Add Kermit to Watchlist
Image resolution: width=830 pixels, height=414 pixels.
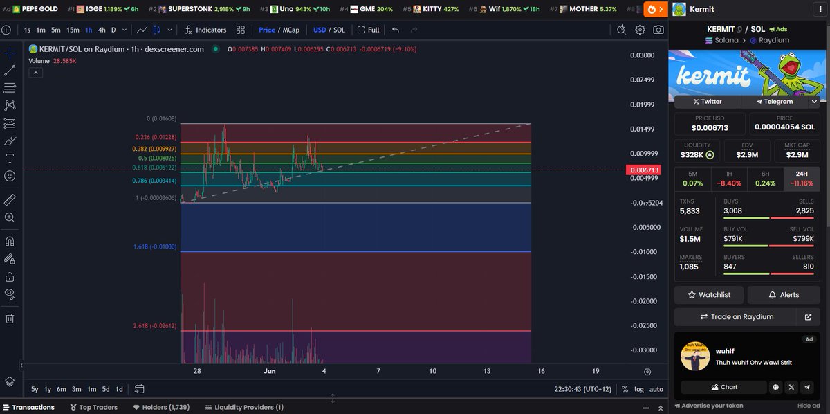(709, 295)
